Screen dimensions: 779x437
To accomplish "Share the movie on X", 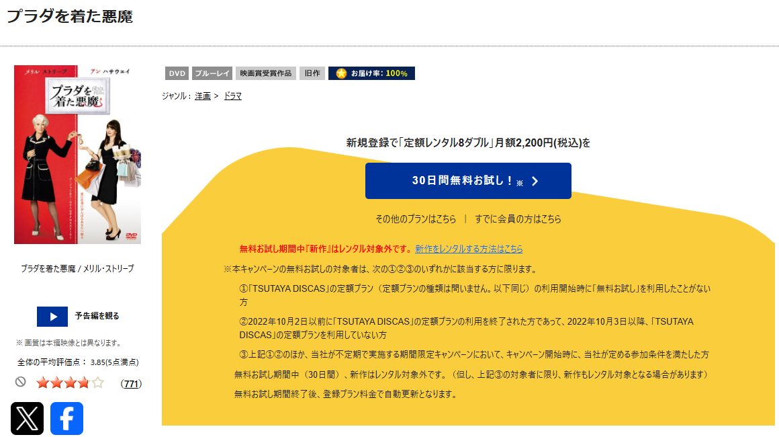I will pyautogui.click(x=26, y=418).
